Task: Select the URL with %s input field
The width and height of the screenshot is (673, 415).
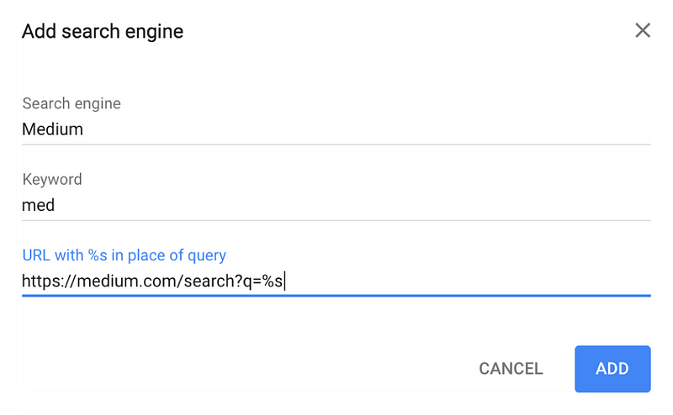Action: [x=336, y=281]
